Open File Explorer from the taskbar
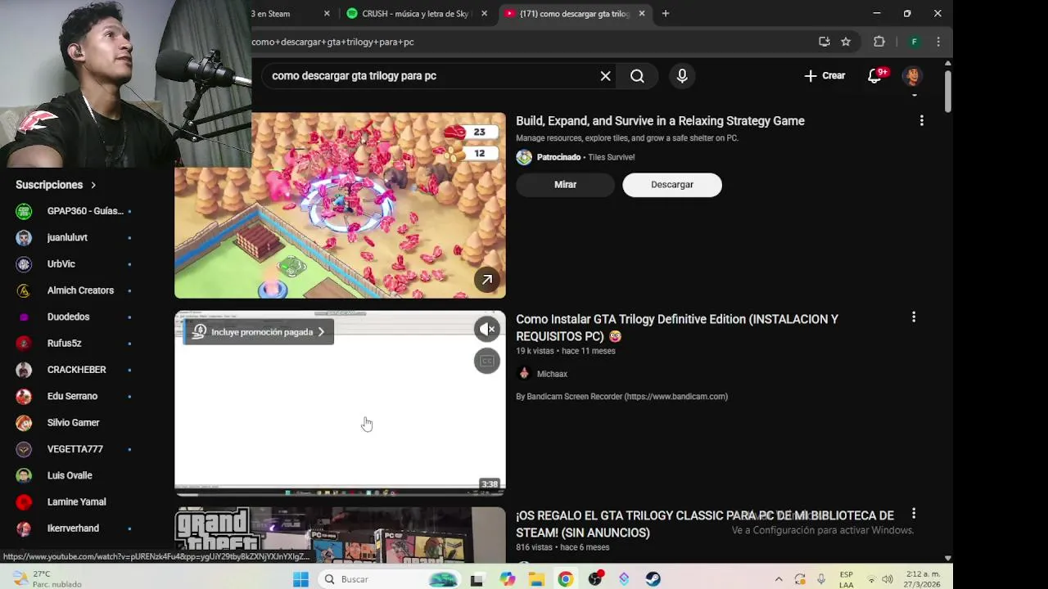 pyautogui.click(x=536, y=579)
